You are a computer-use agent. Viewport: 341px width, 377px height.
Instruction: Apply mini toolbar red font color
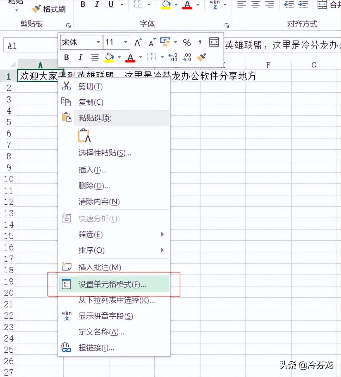[x=130, y=58]
